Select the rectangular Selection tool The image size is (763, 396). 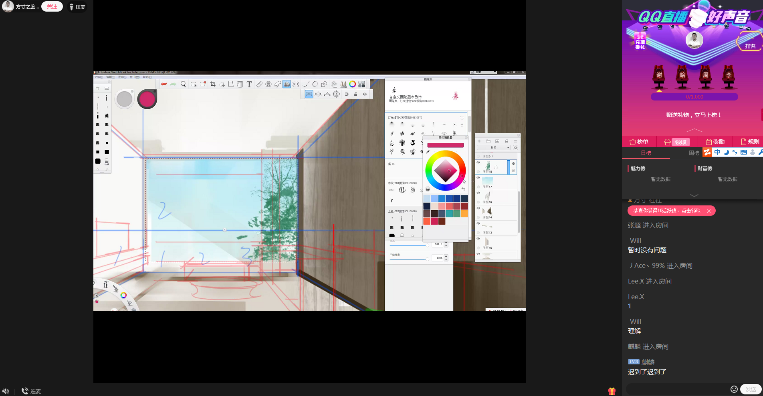point(194,84)
